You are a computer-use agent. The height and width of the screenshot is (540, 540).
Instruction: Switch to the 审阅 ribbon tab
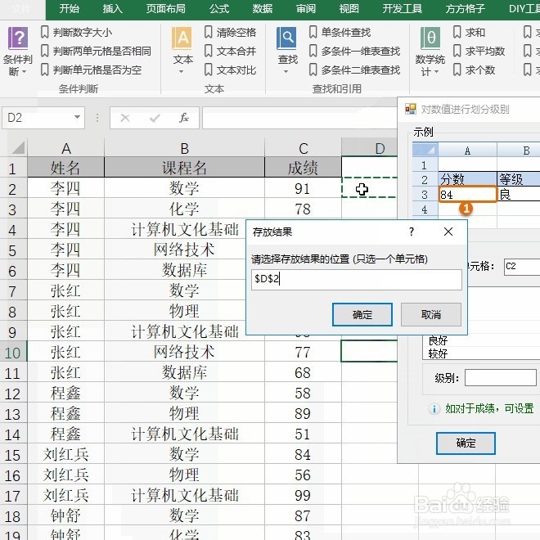pyautogui.click(x=306, y=9)
